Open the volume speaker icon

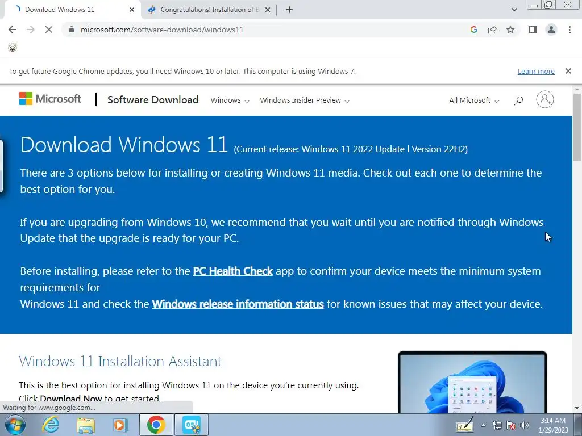pyautogui.click(x=524, y=425)
